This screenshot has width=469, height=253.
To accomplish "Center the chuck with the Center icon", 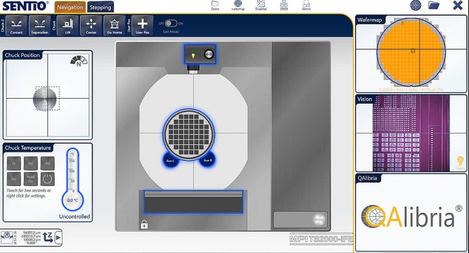I will (x=91, y=26).
